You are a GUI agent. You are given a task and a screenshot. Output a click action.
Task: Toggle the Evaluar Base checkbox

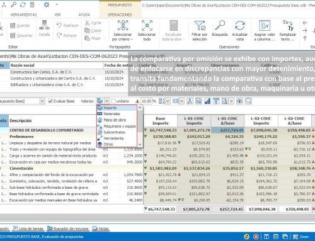click(x=50, y=101)
